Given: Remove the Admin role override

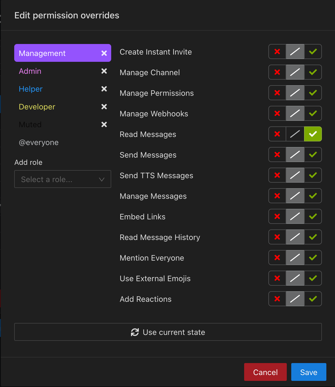Looking at the screenshot, I should click(104, 71).
